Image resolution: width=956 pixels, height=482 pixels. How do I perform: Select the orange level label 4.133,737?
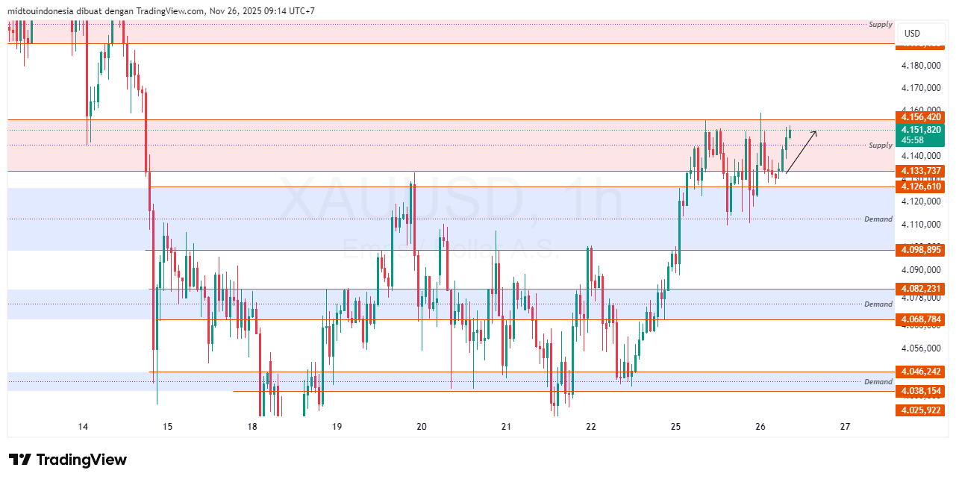tap(920, 172)
